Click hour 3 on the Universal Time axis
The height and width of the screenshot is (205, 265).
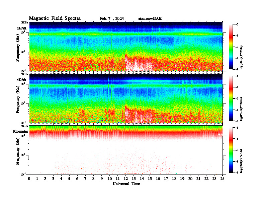(53, 179)
